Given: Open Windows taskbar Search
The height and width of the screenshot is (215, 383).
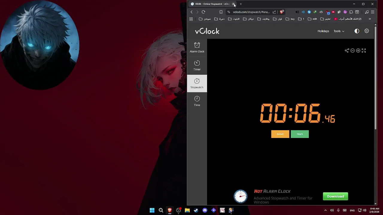Looking at the screenshot, I should click(x=161, y=210).
